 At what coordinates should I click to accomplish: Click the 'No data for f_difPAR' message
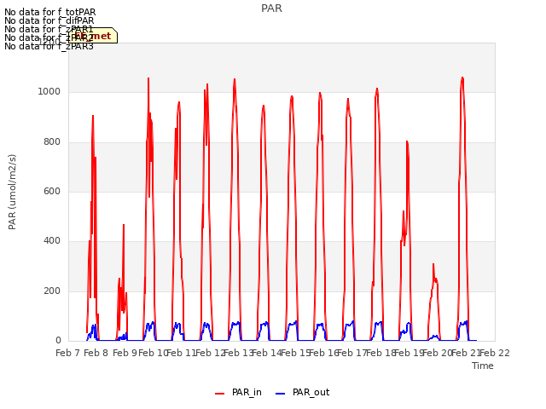(49, 20)
